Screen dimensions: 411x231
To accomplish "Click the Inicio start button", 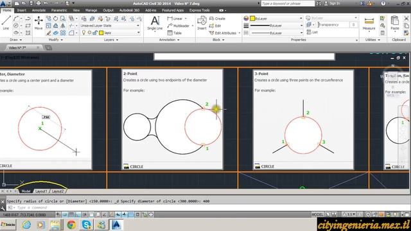I will 8,225.
